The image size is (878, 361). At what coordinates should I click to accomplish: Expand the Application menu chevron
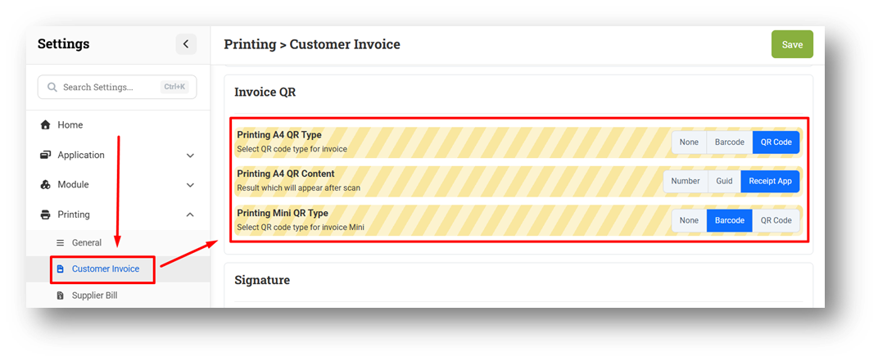[190, 156]
